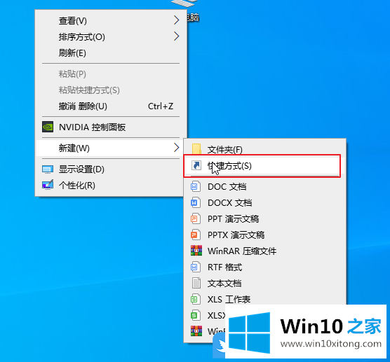The image size is (390, 362).
Task: Click the XLSX spreadsheet icon
Action: (196, 315)
